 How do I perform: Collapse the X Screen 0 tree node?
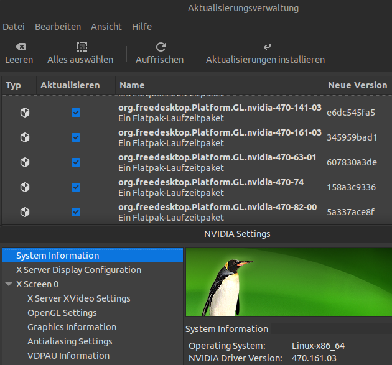[x=9, y=284]
